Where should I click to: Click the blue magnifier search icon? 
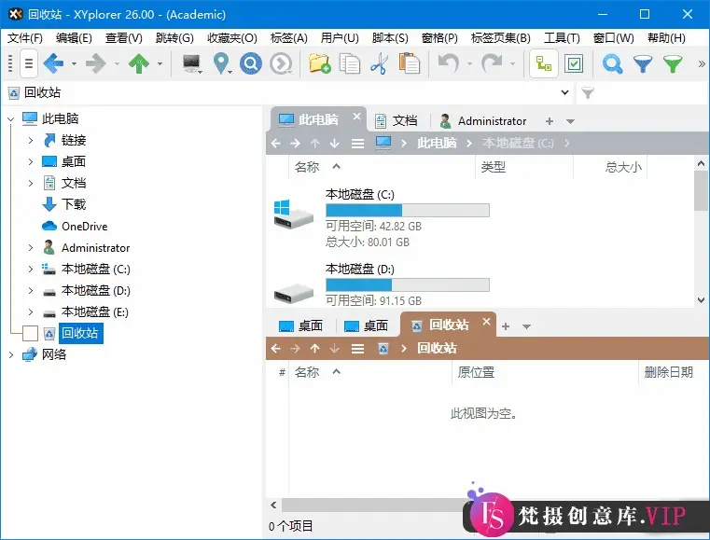pos(613,63)
